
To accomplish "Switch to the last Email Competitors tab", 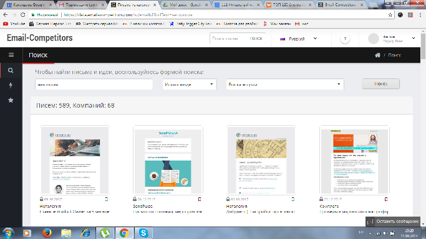I will [341, 5].
